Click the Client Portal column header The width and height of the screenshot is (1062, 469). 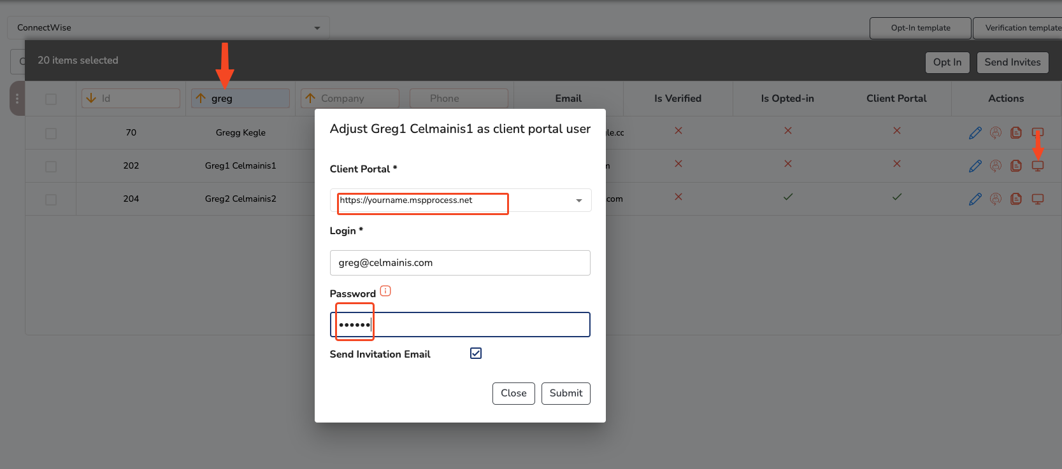pyautogui.click(x=896, y=99)
